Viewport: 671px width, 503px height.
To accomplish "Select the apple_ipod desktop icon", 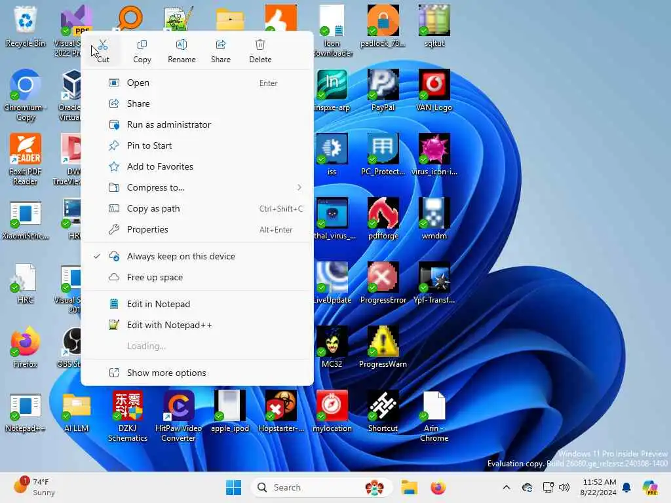I will click(230, 411).
